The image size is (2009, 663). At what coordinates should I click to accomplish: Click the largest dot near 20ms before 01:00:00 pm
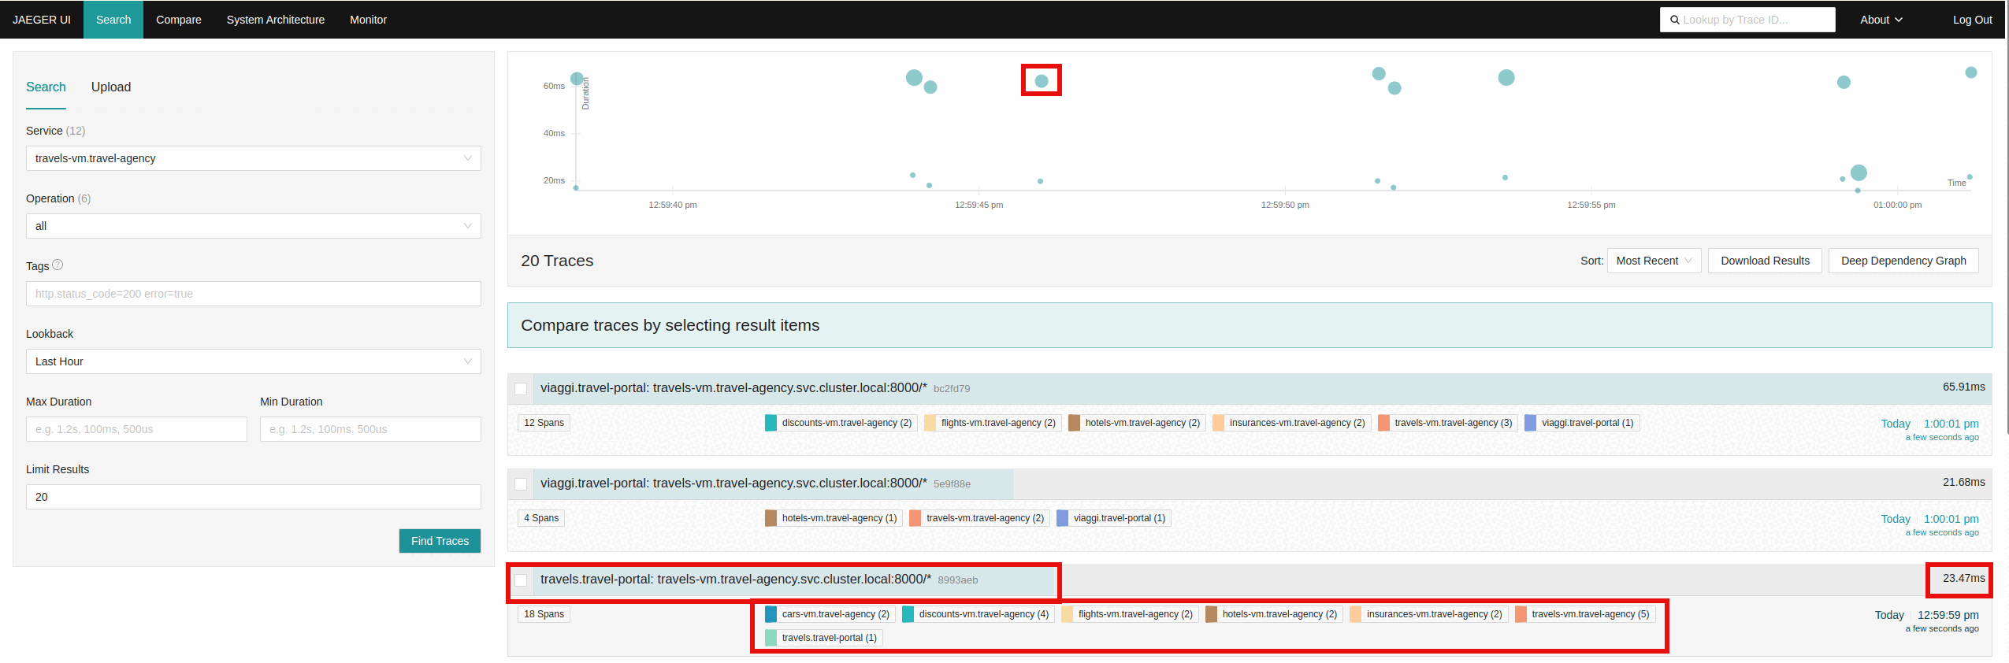[1859, 172]
